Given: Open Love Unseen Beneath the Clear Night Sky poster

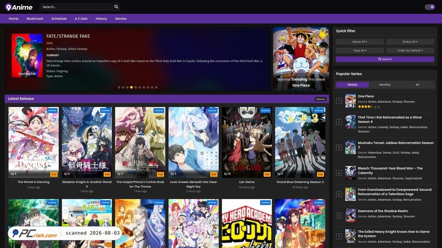Looking at the screenshot, I should coord(193,142).
